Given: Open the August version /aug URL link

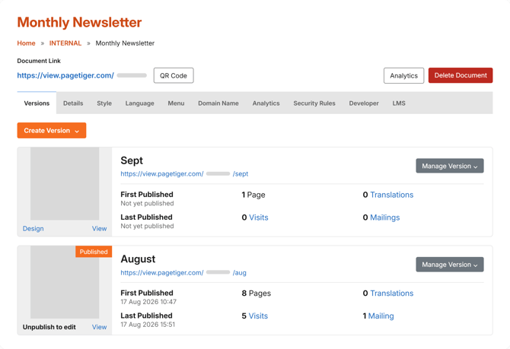Looking at the screenshot, I should [x=183, y=273].
